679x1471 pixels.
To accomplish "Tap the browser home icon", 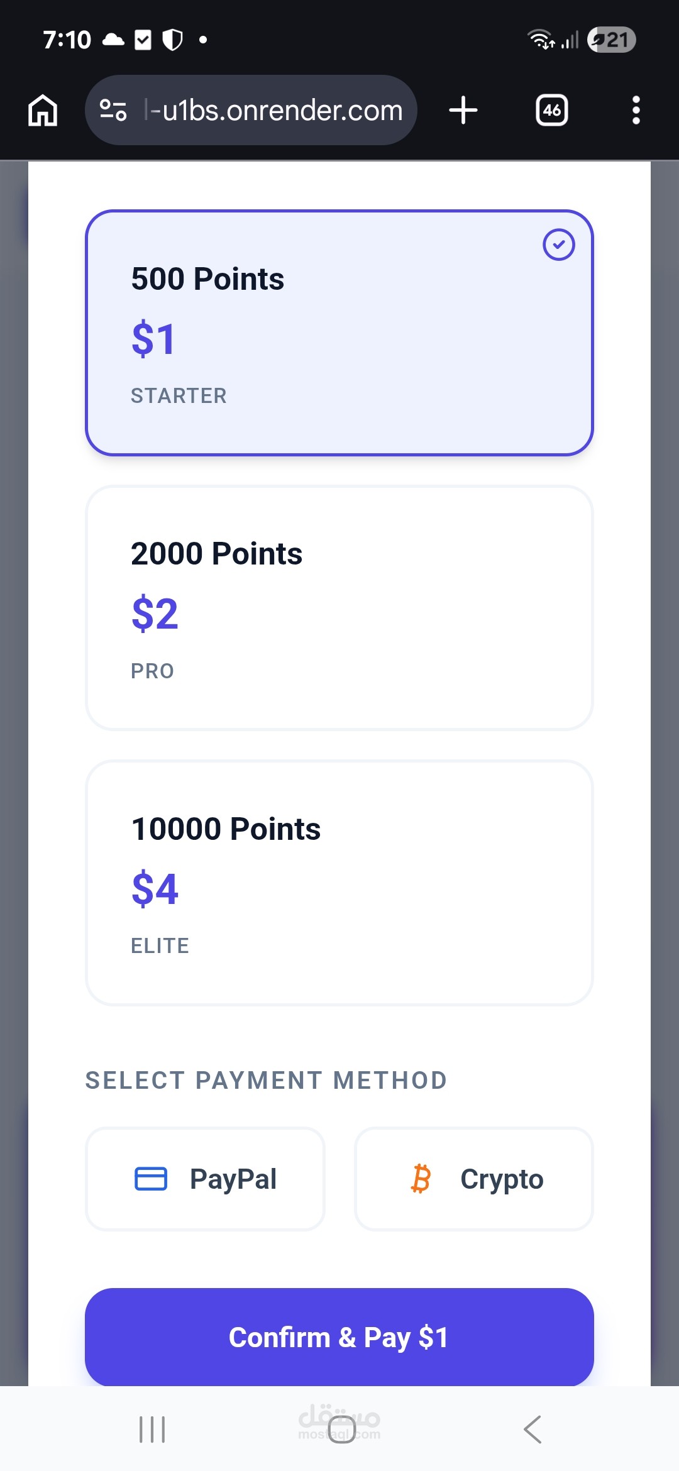I will (x=43, y=111).
